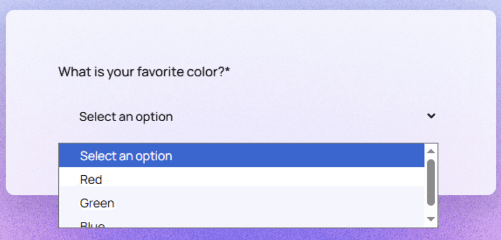The height and width of the screenshot is (240, 501).
Task: Click the 'Select an option' text in the closed field
Action: [x=126, y=117]
